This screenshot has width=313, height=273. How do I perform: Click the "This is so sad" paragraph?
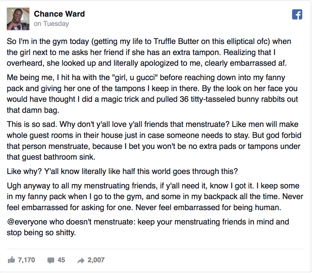[x=154, y=141]
